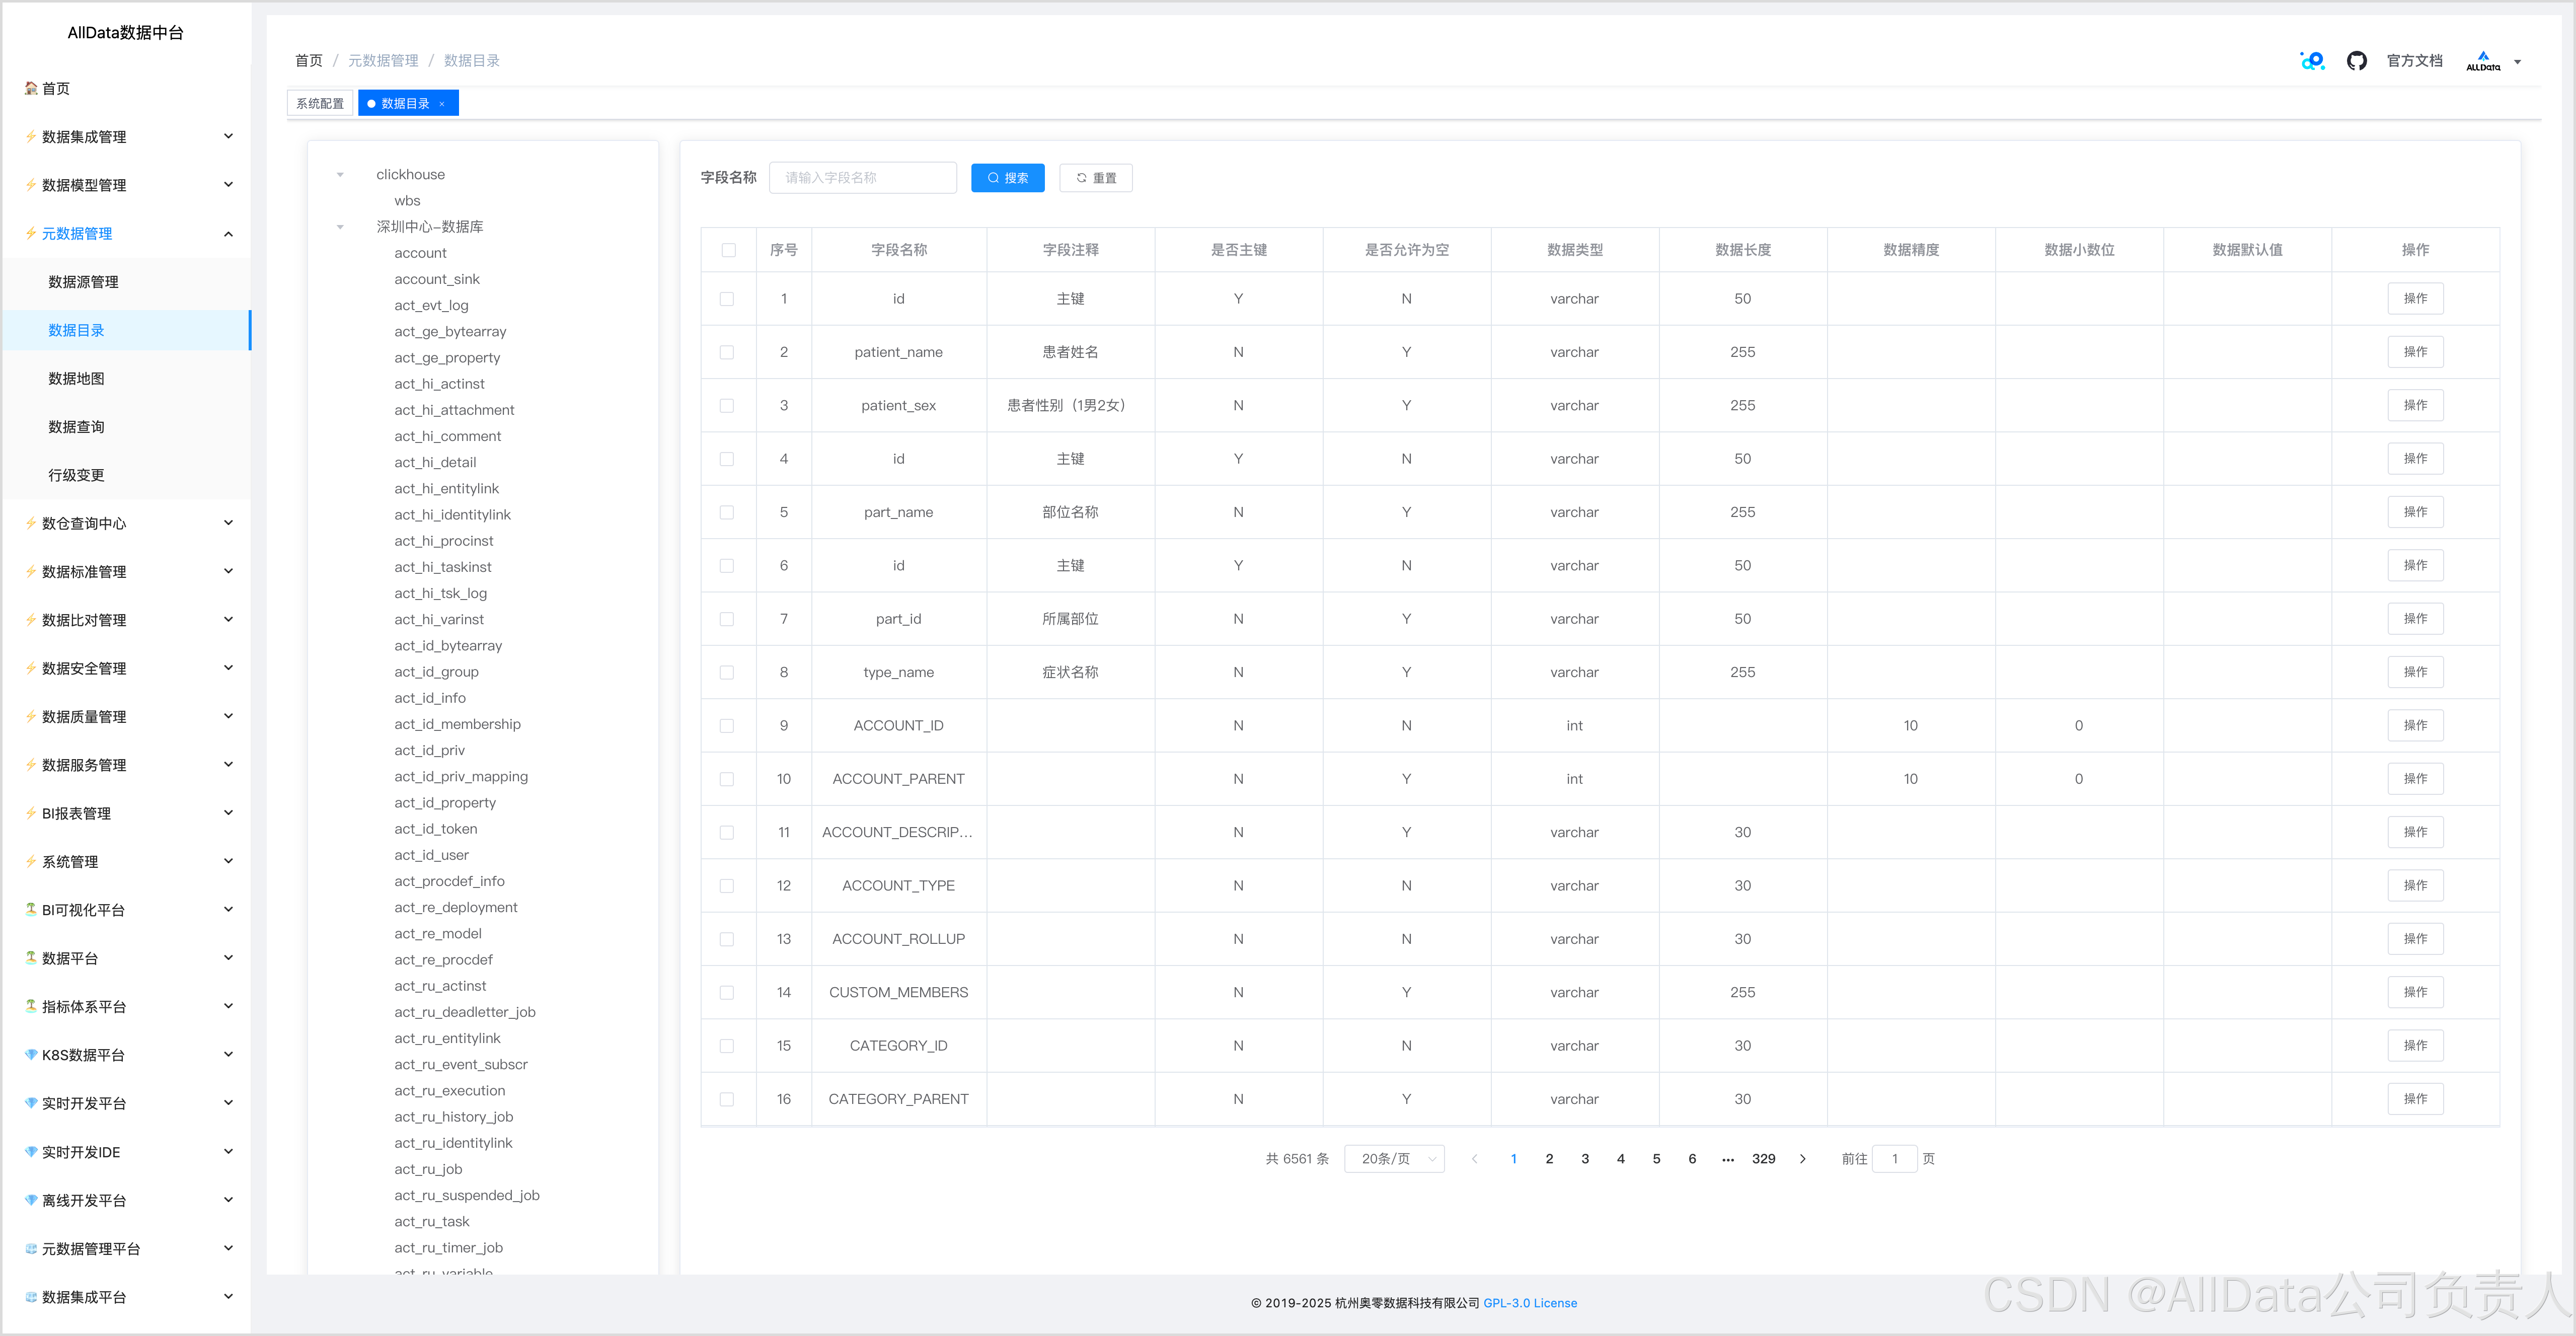This screenshot has height=1336, width=2576.
Task: Open the 20条/页 page size dropdown
Action: (x=1394, y=1159)
